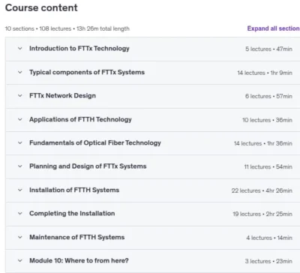Click chevron next to Module 10 section

tap(20, 260)
